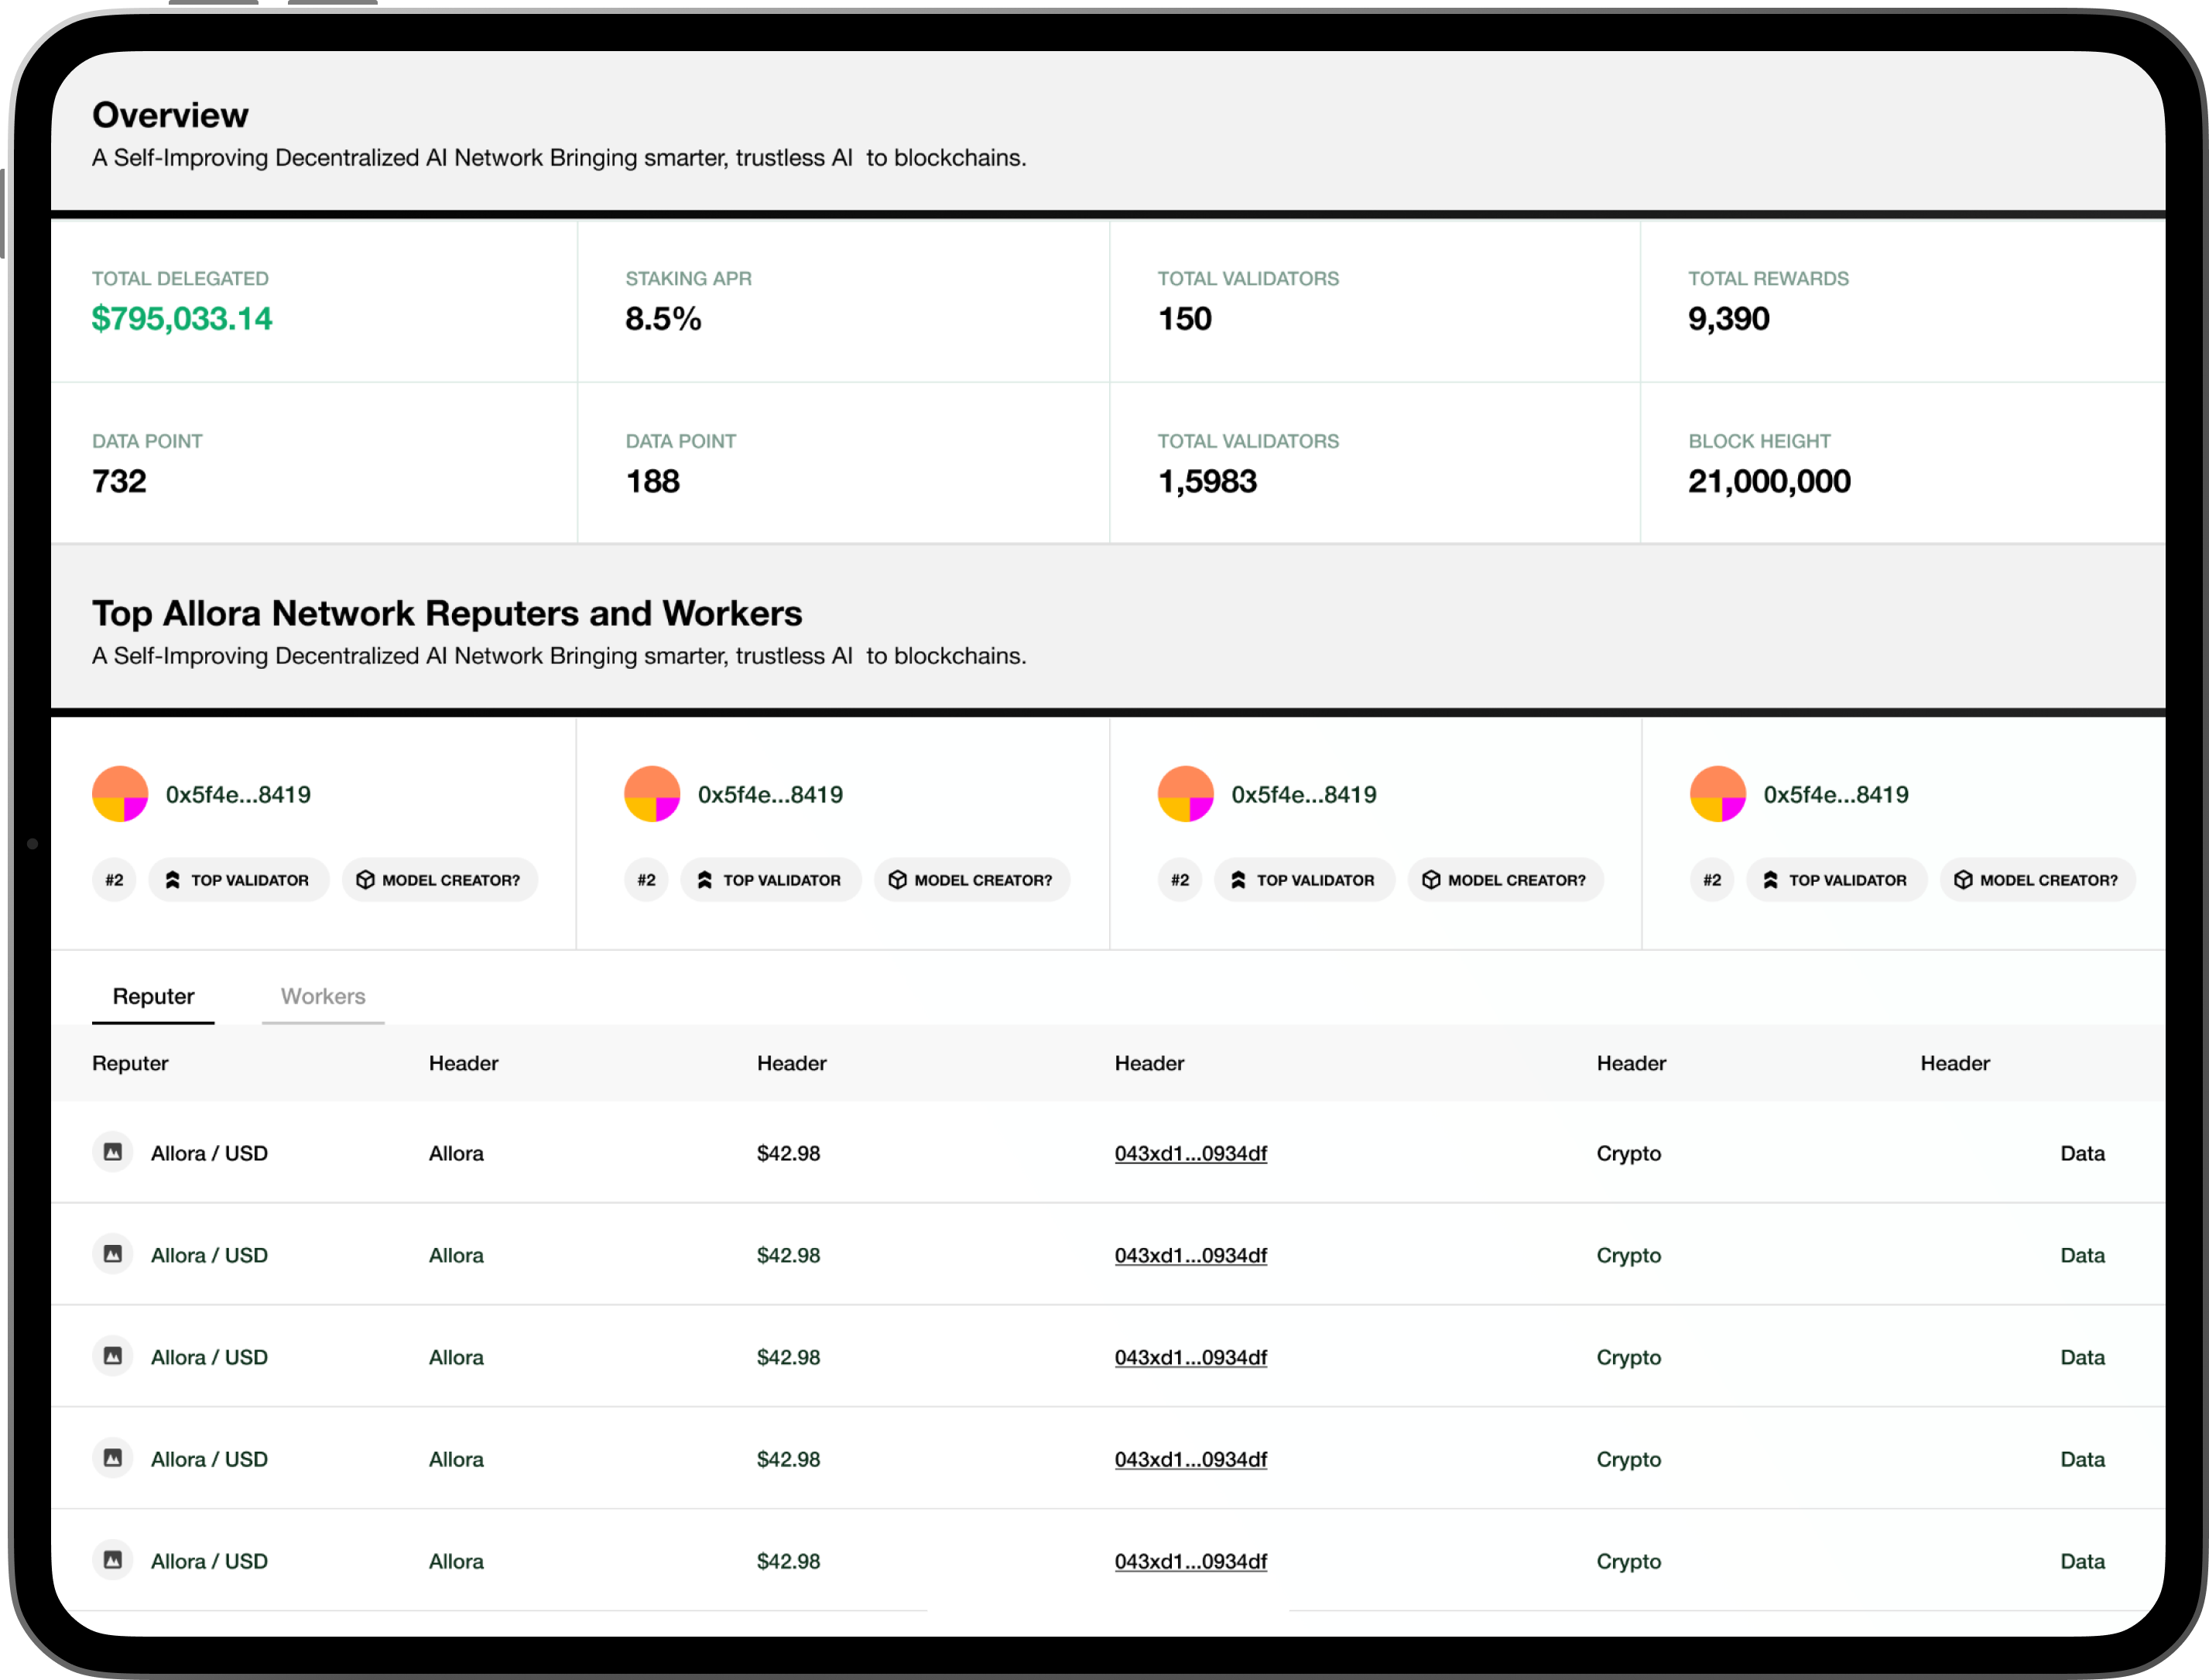Screen dimensions: 2209x1680
Task: Click the Total Delegated value $795,033.14
Action: (182, 319)
